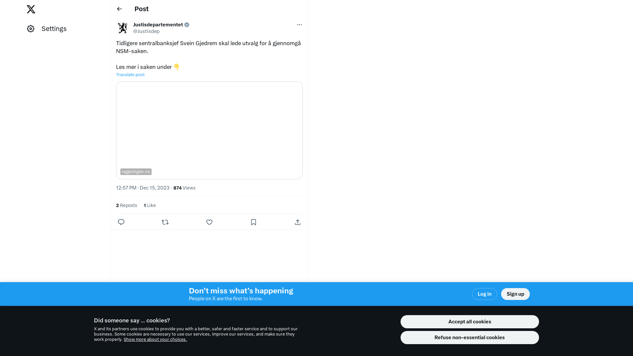Toggle the bookmark icon on post
Viewport: 633px width, 356px height.
(254, 222)
